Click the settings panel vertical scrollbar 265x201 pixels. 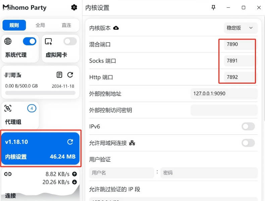click(x=264, y=69)
